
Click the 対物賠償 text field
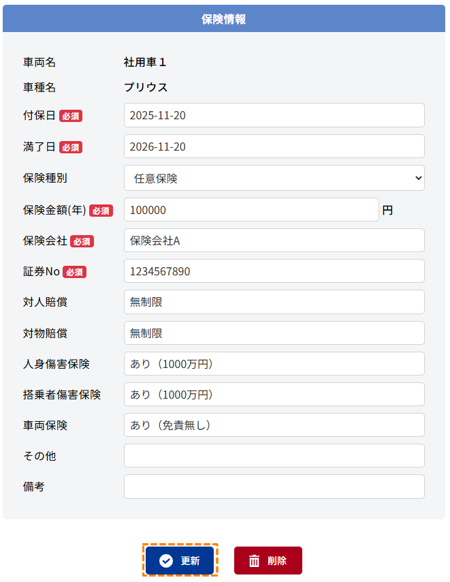pyautogui.click(x=274, y=333)
